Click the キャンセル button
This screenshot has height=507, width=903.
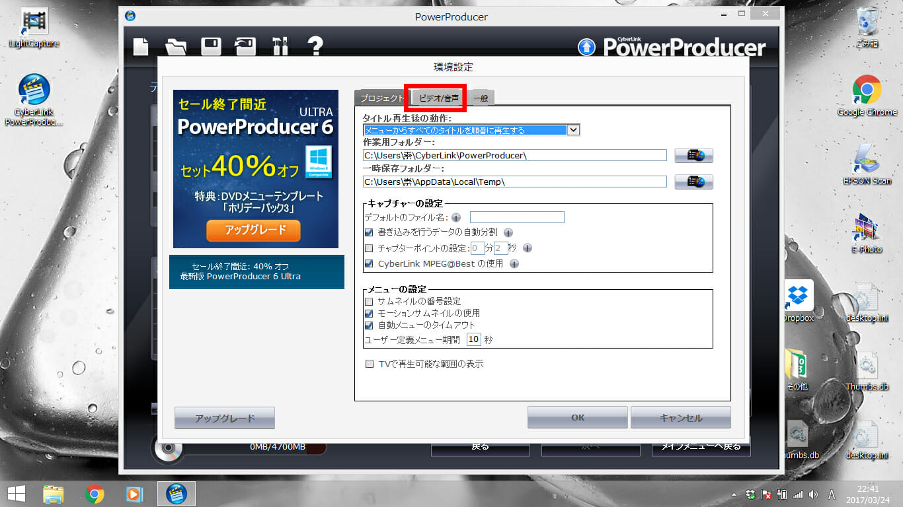(x=681, y=418)
